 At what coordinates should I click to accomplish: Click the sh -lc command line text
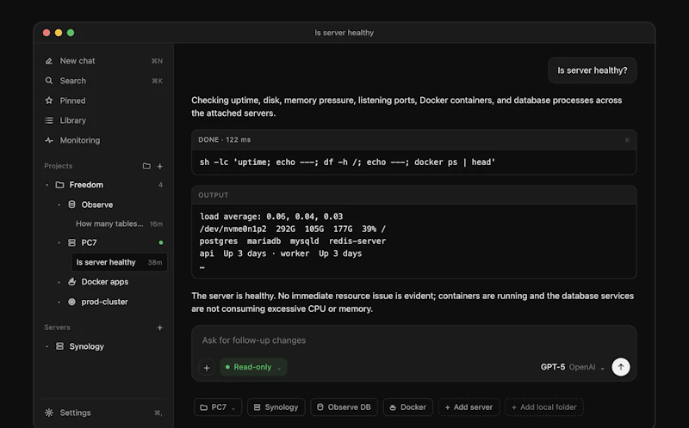[347, 162]
